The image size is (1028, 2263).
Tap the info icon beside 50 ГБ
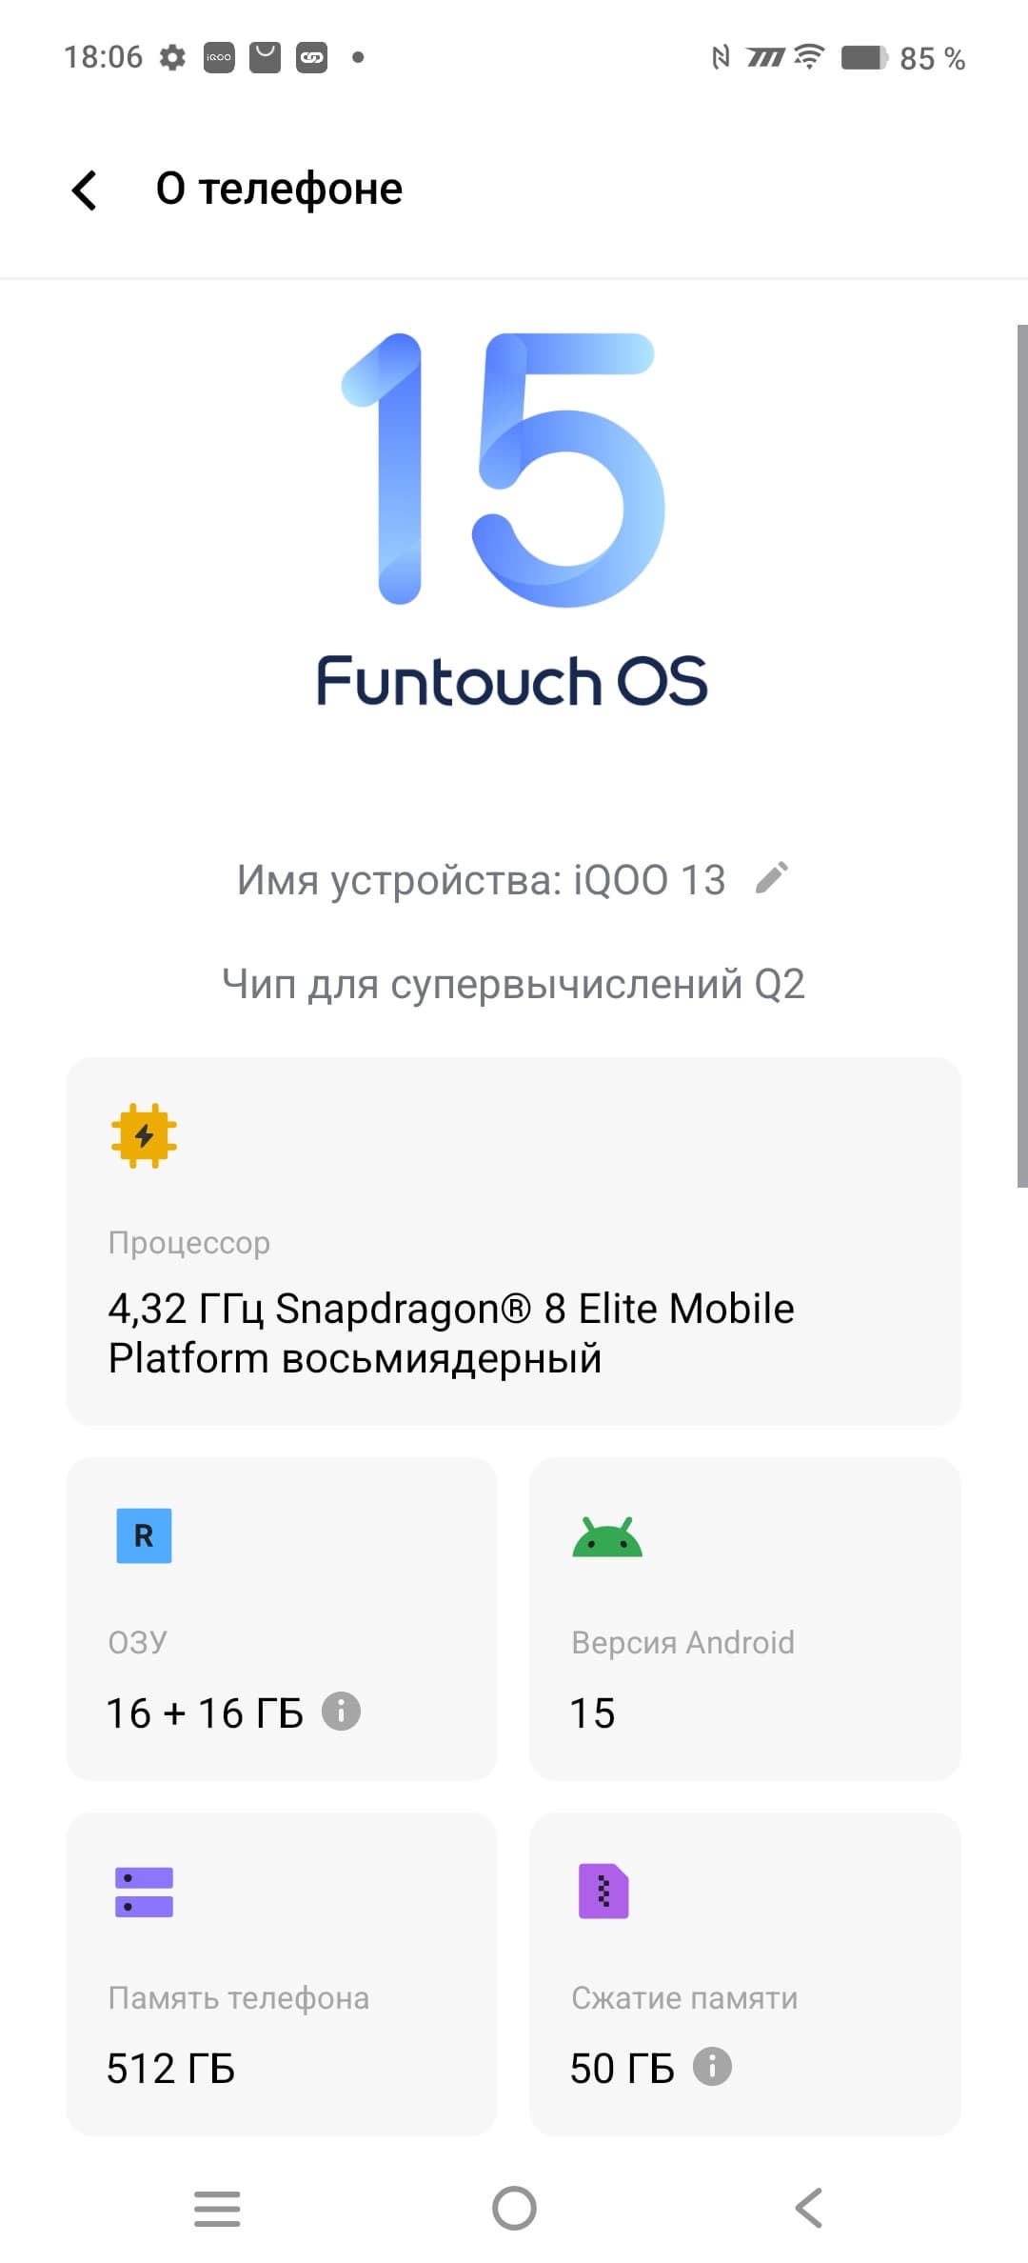pos(712,2066)
